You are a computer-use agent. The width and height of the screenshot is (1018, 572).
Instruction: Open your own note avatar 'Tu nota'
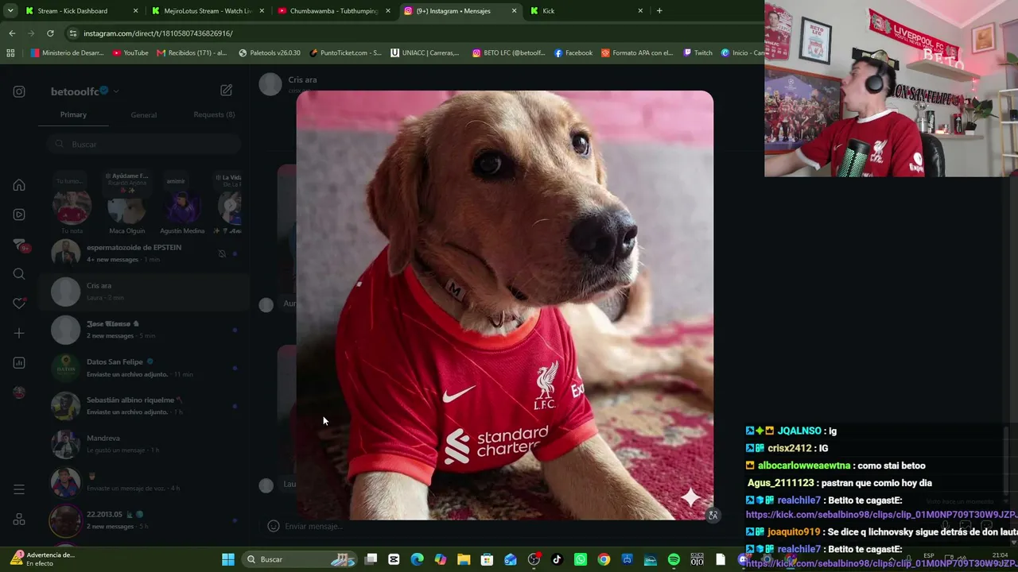72,208
